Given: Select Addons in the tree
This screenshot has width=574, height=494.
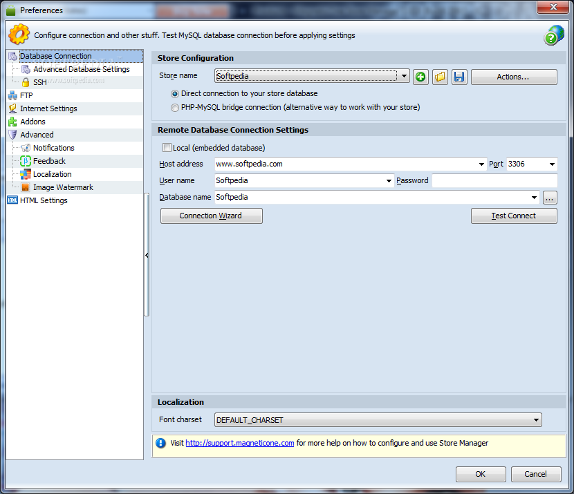Looking at the screenshot, I should click(x=33, y=122).
